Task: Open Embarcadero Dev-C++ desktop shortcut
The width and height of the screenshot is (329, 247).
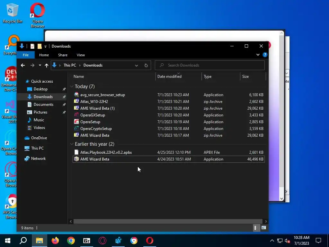Action: click(9, 79)
